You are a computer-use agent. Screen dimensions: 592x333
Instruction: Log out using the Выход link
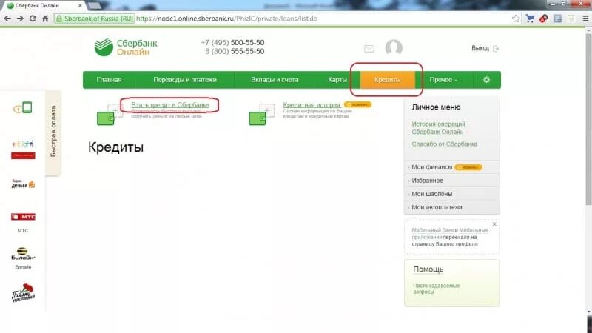click(485, 48)
